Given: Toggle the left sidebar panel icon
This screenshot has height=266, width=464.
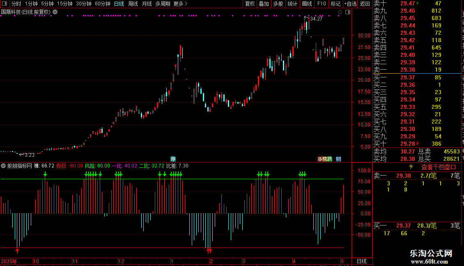Looking at the screenshot, I should pyautogui.click(x=5, y=4).
